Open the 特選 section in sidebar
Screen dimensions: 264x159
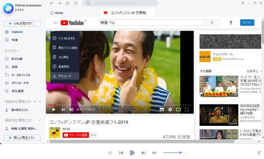click(11, 40)
